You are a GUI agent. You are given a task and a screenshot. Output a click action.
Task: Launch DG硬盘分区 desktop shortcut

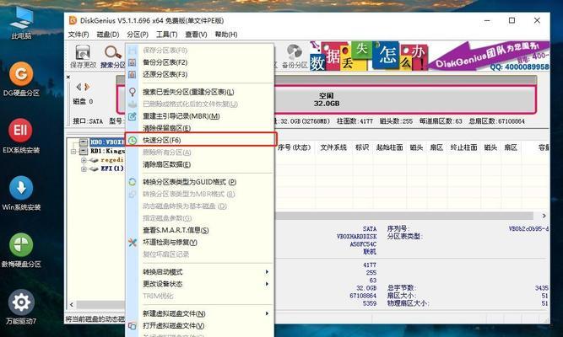point(21,79)
